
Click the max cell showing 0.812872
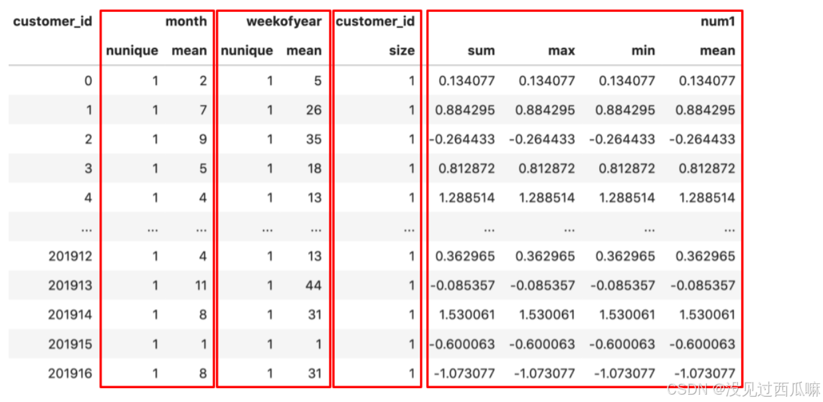pos(547,169)
